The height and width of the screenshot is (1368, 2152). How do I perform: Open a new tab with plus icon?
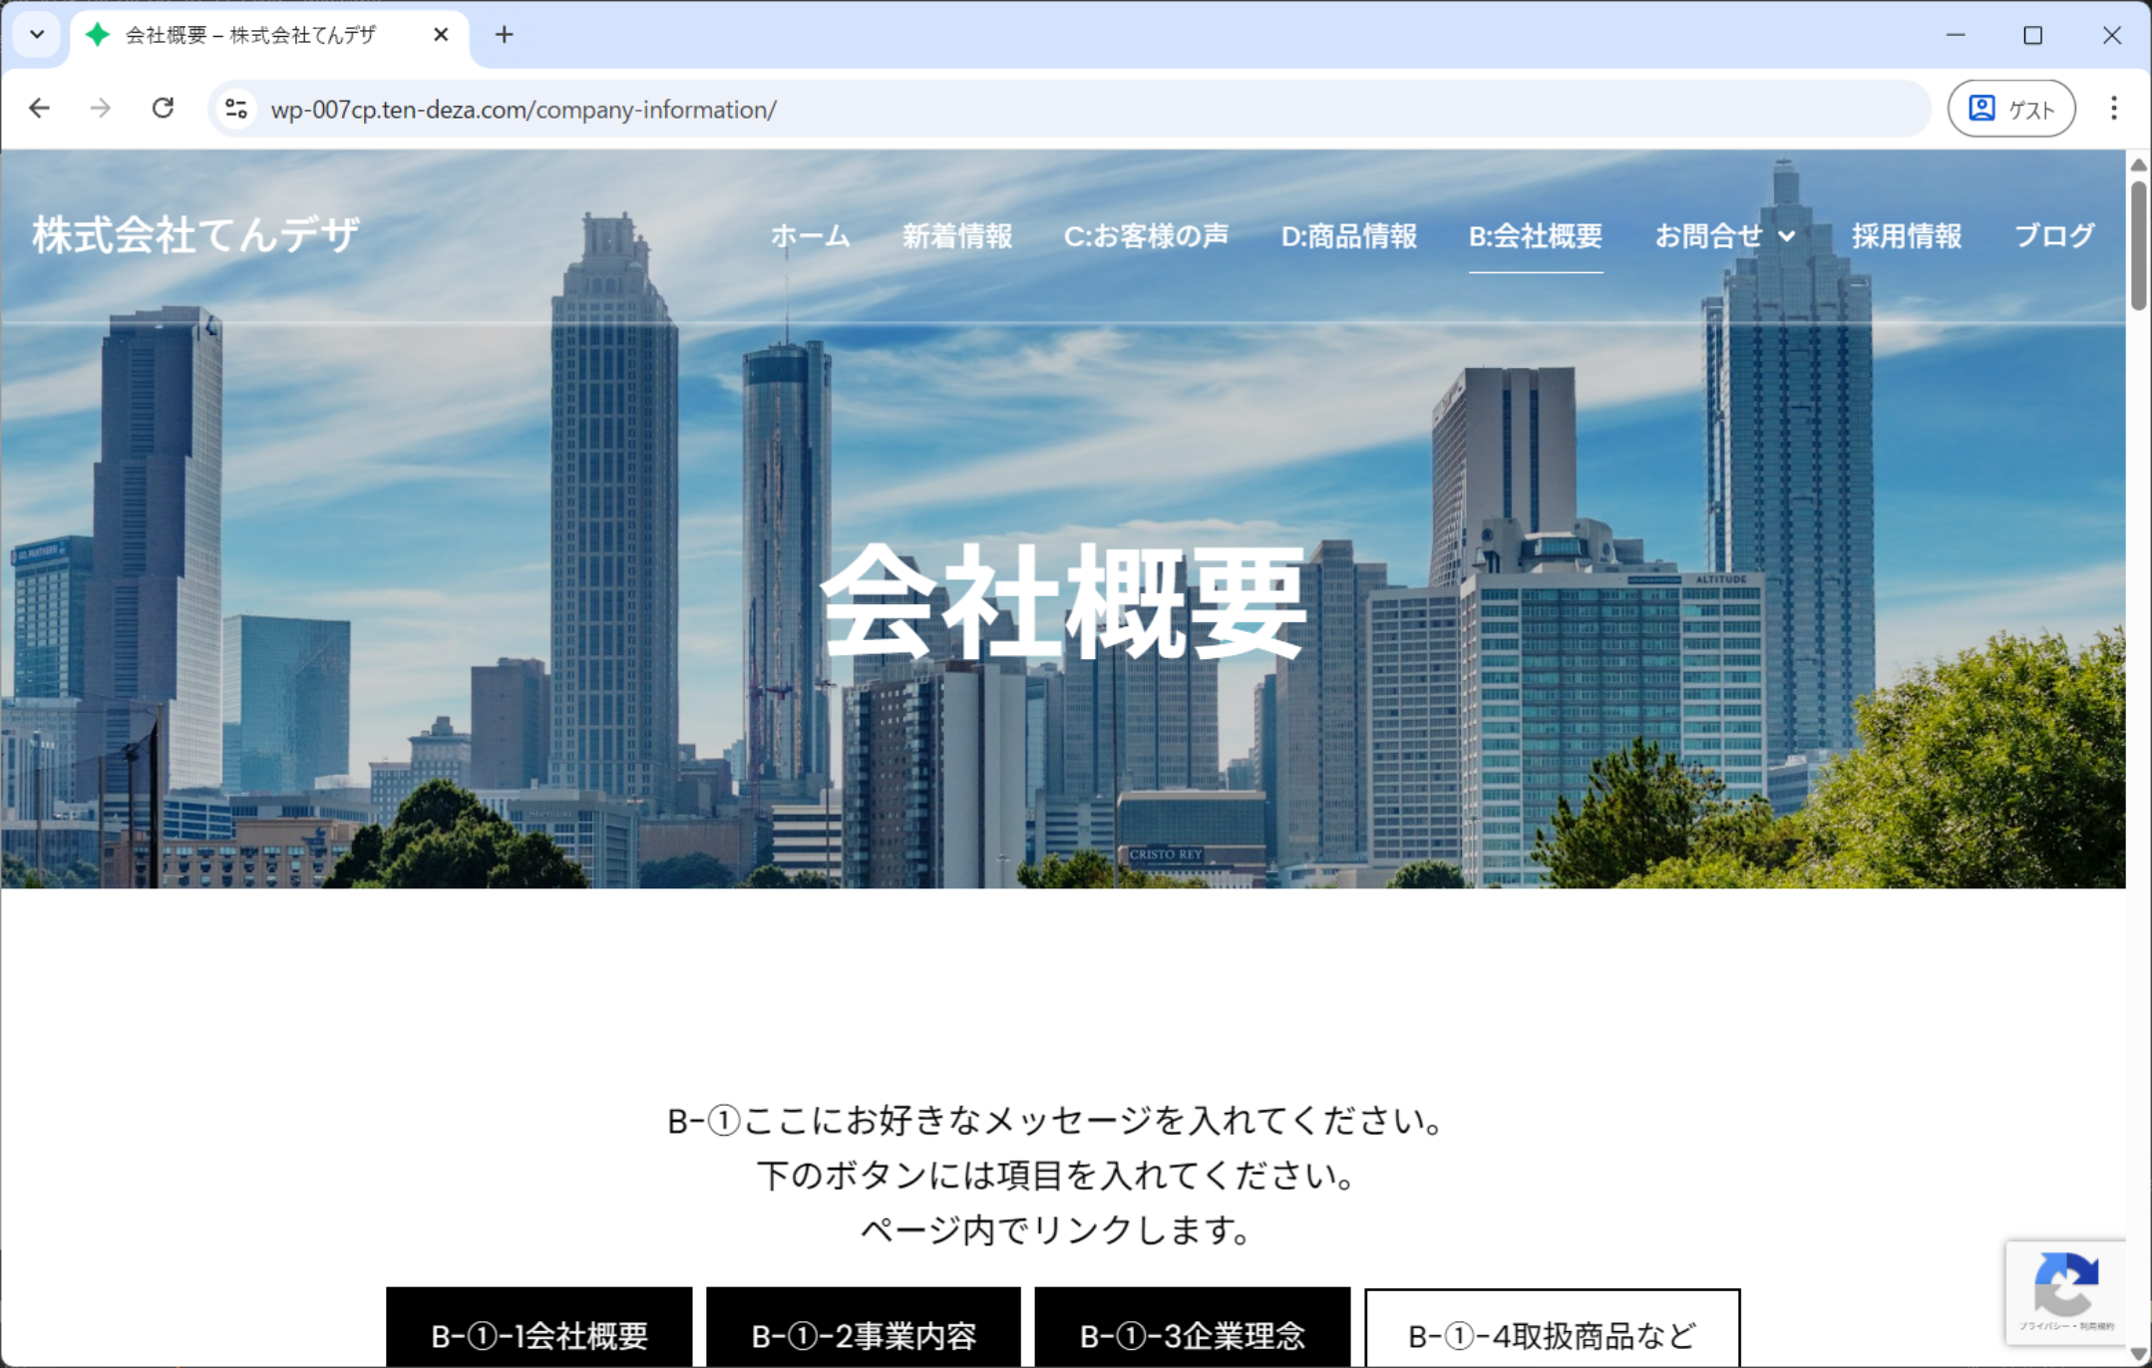coord(505,35)
